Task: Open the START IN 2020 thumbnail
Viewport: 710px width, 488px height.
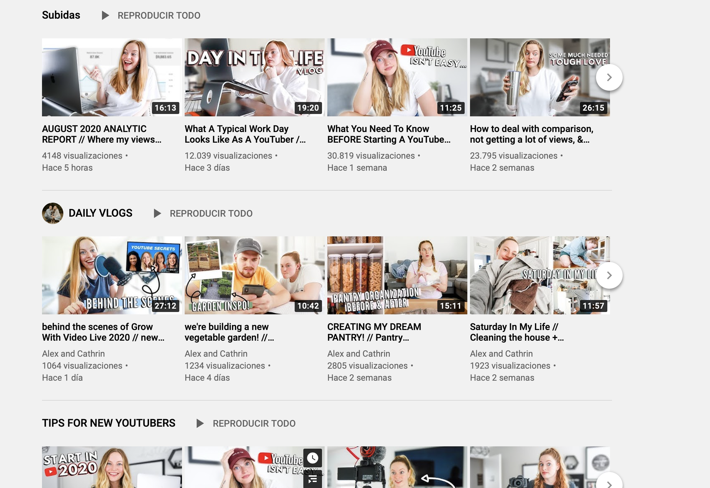Action: click(x=112, y=467)
